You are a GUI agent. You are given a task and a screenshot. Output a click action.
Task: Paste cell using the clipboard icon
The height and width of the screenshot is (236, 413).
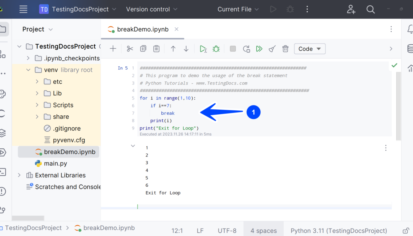tap(156, 49)
